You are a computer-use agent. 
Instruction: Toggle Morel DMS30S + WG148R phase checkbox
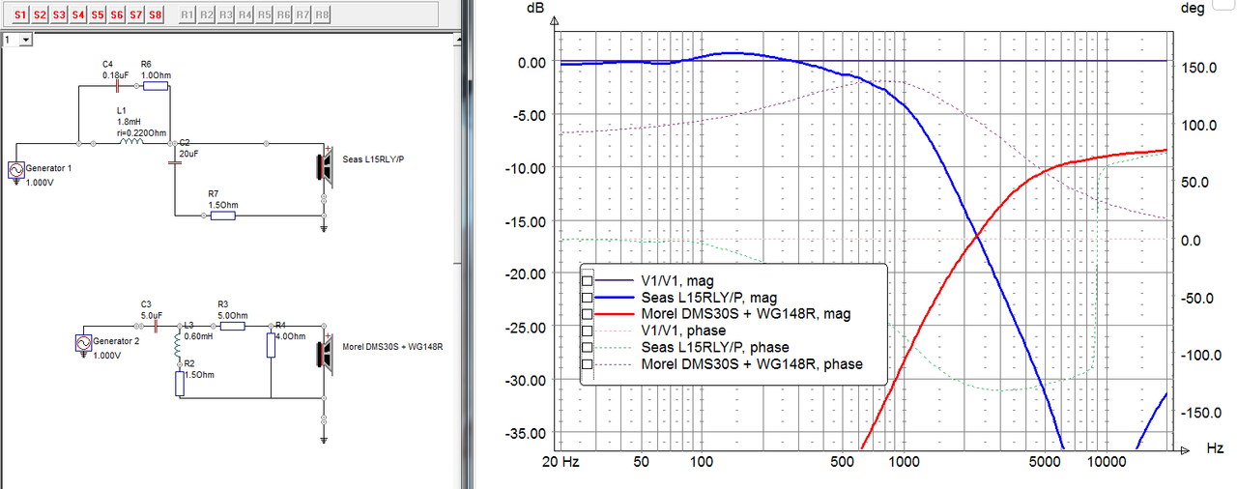587,363
